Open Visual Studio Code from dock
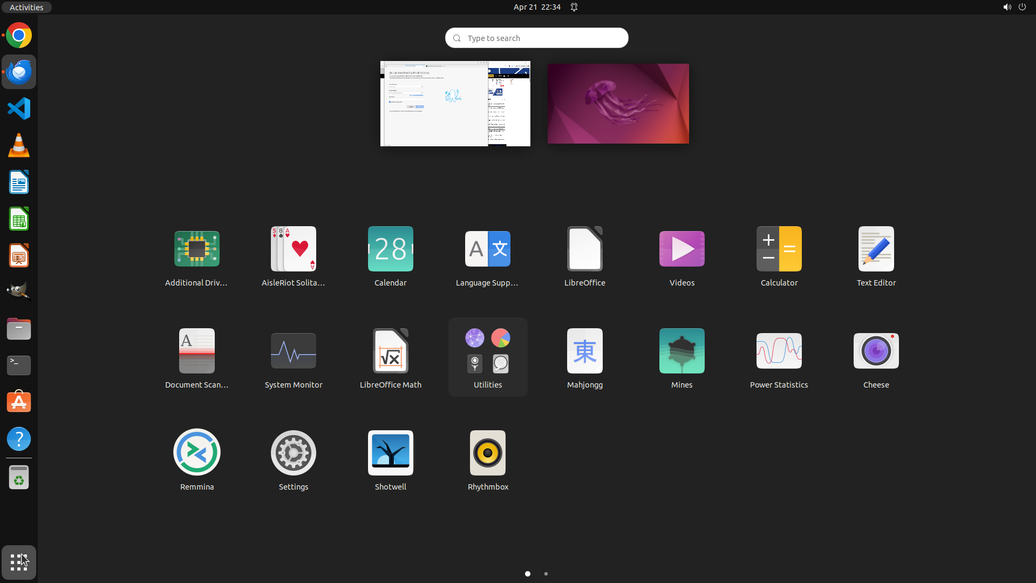Screen dimensions: 1036x583 point(19,109)
